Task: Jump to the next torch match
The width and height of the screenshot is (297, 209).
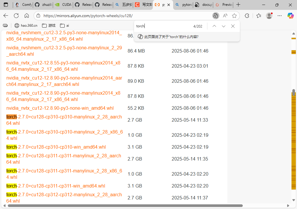Action: click(x=223, y=26)
